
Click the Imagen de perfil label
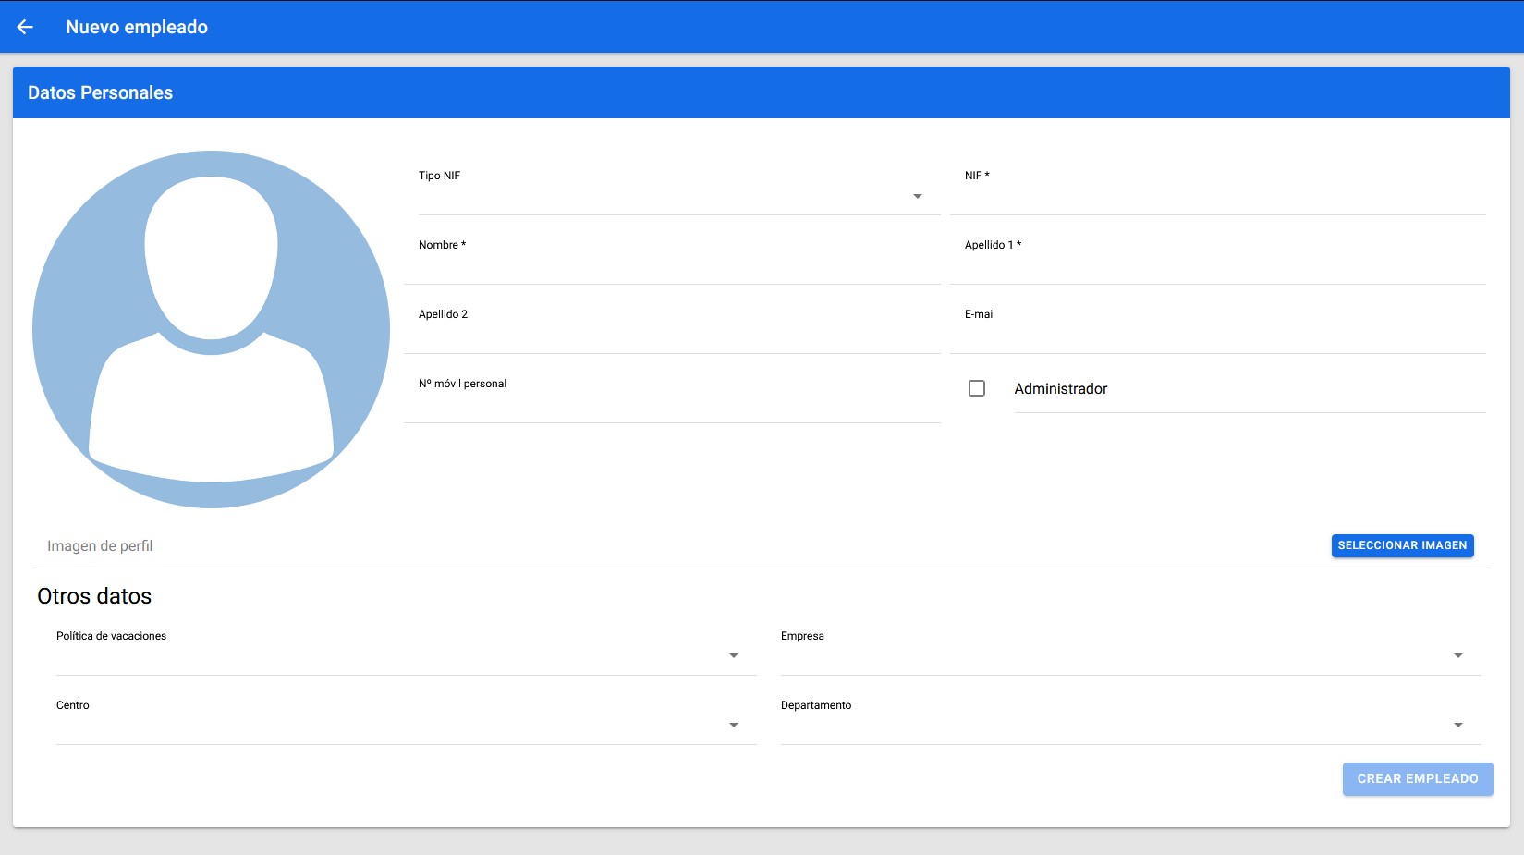pyautogui.click(x=100, y=546)
